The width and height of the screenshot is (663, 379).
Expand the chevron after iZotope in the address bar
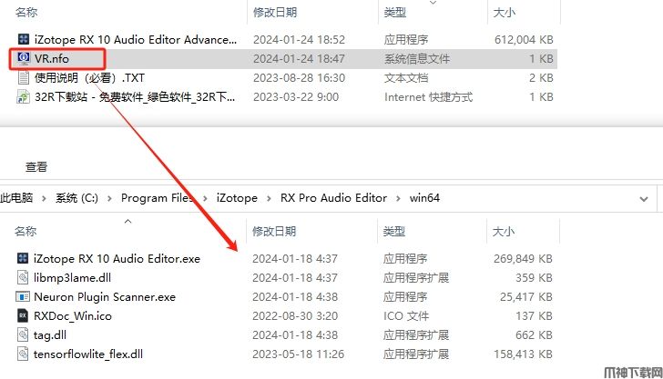point(269,198)
